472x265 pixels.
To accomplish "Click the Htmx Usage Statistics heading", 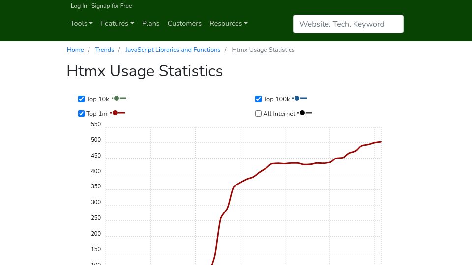I will 145,71.
